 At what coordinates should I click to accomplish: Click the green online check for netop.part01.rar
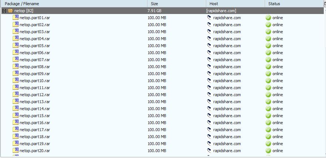click(x=268, y=18)
